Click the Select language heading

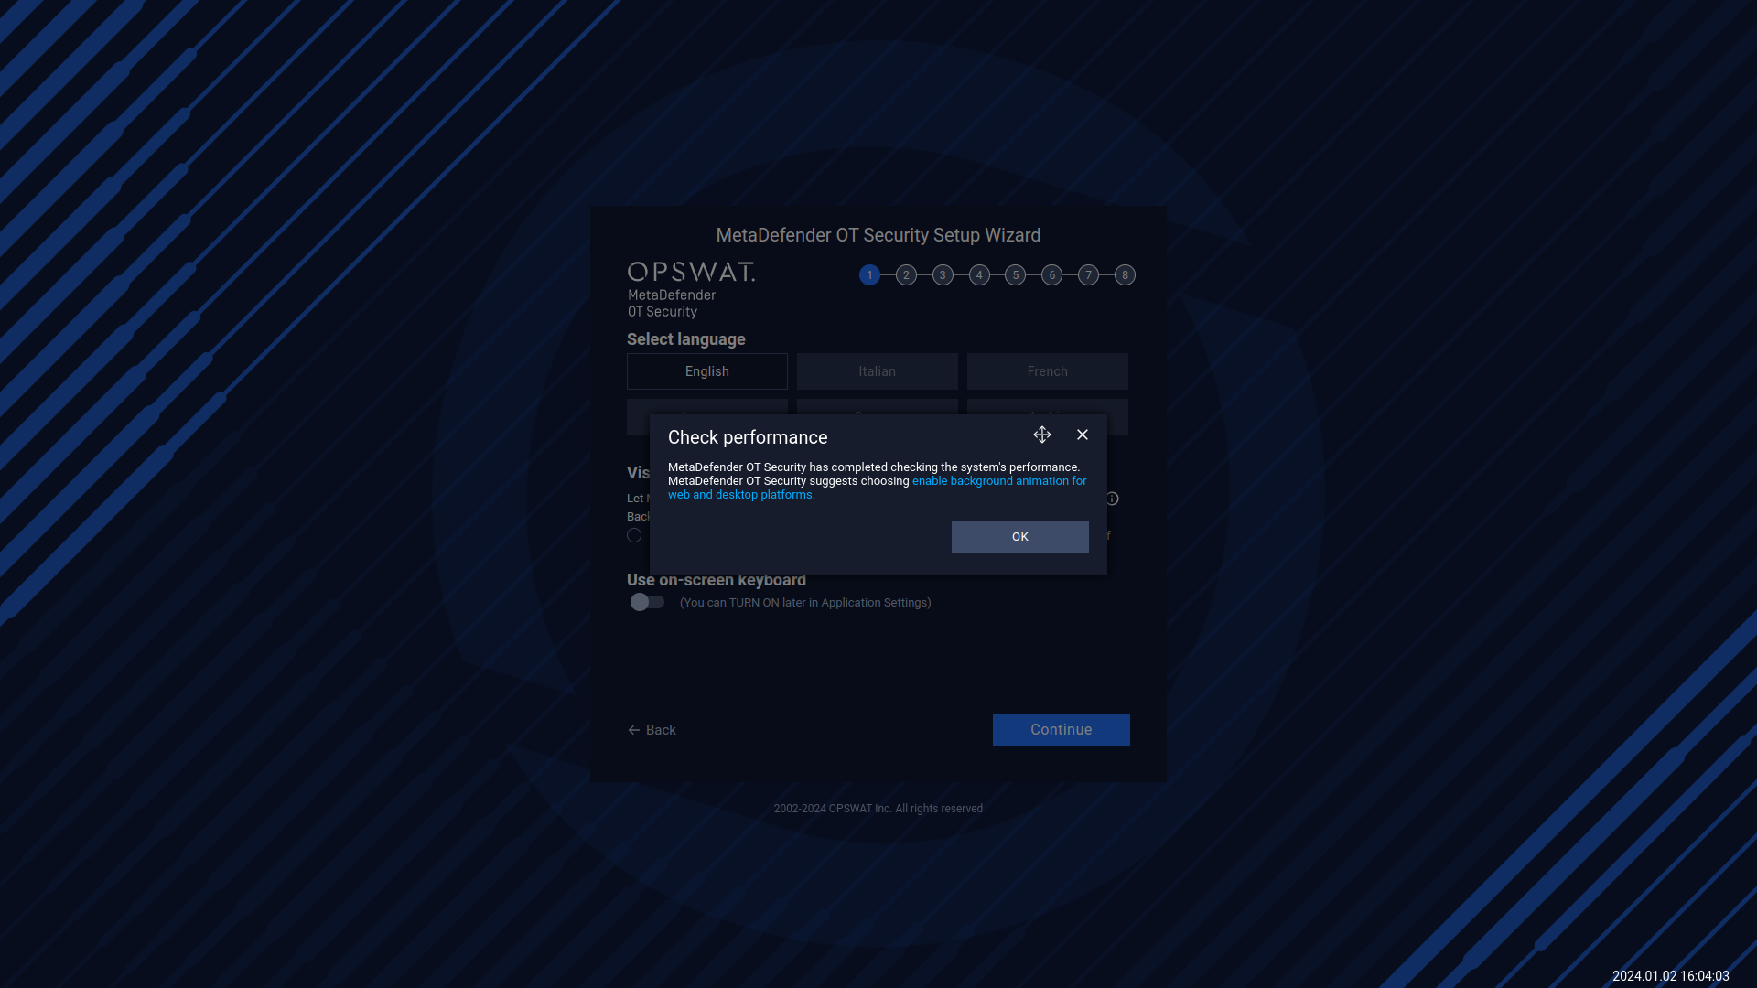click(685, 339)
